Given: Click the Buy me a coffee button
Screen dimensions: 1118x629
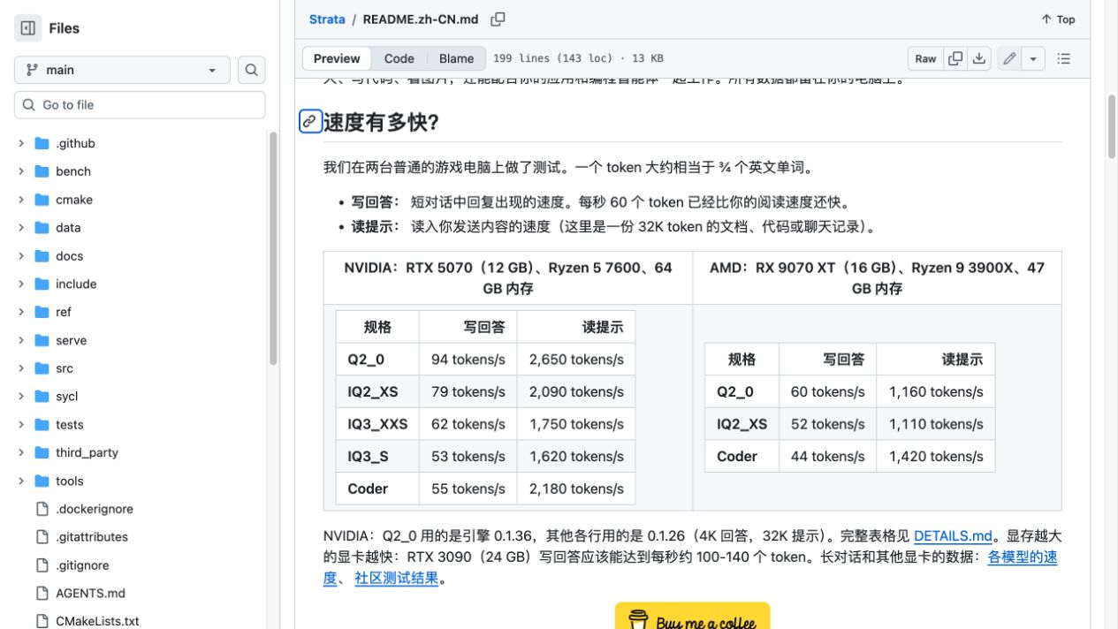Looking at the screenshot, I should 692,616.
